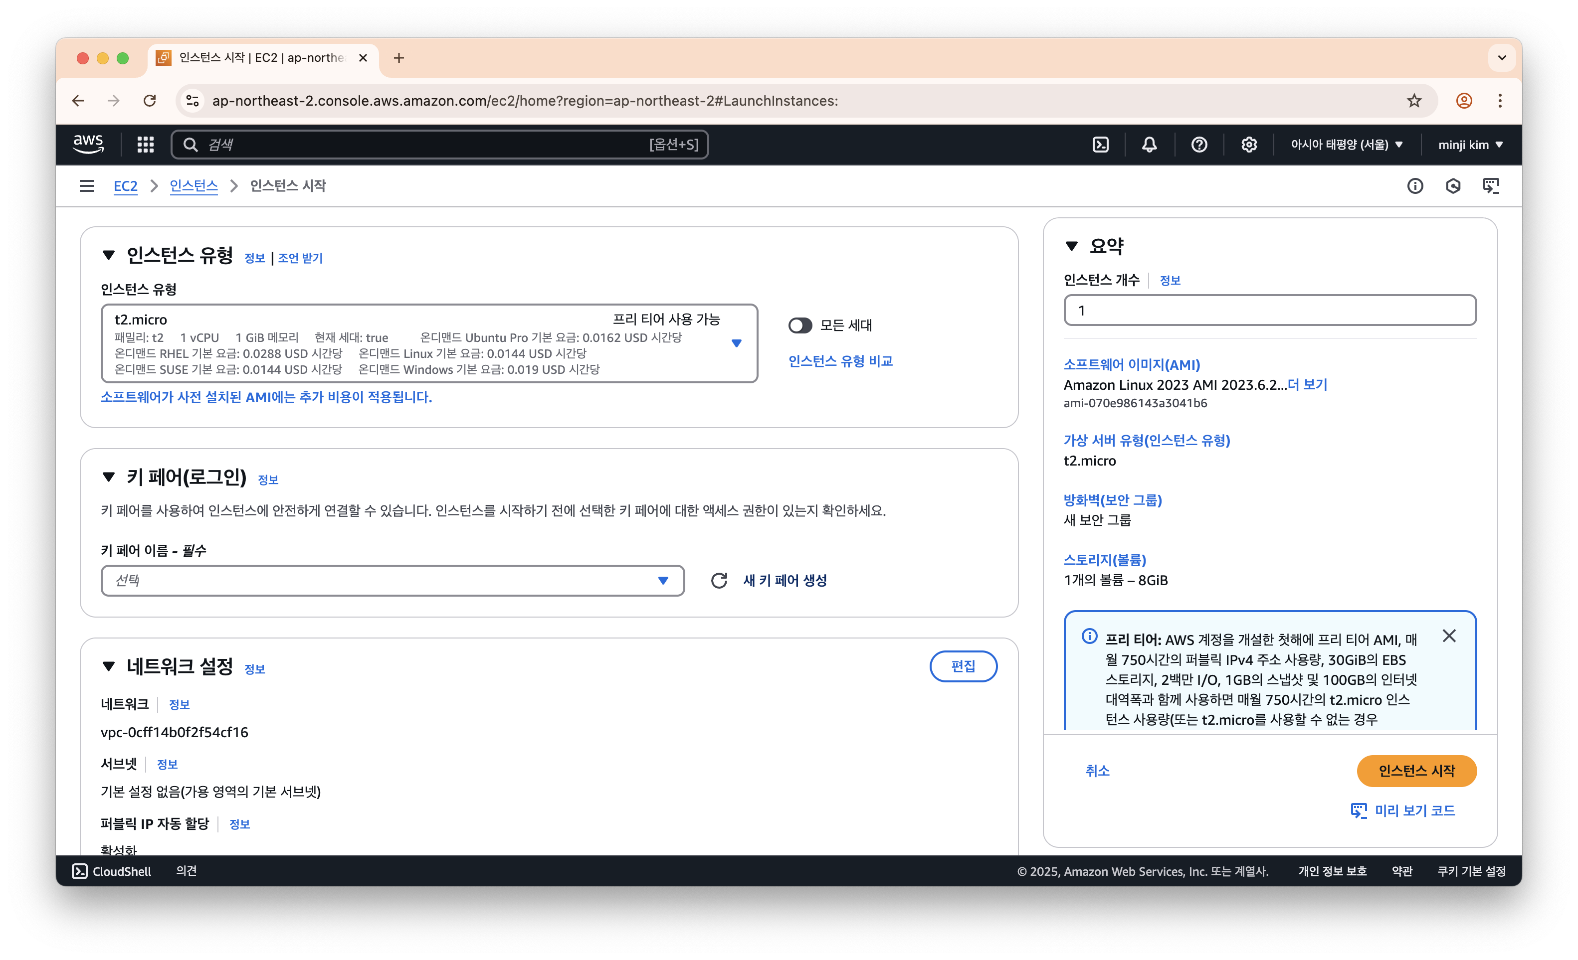Open 개인 정보 보호 footer link
1578x960 pixels.
(1332, 871)
